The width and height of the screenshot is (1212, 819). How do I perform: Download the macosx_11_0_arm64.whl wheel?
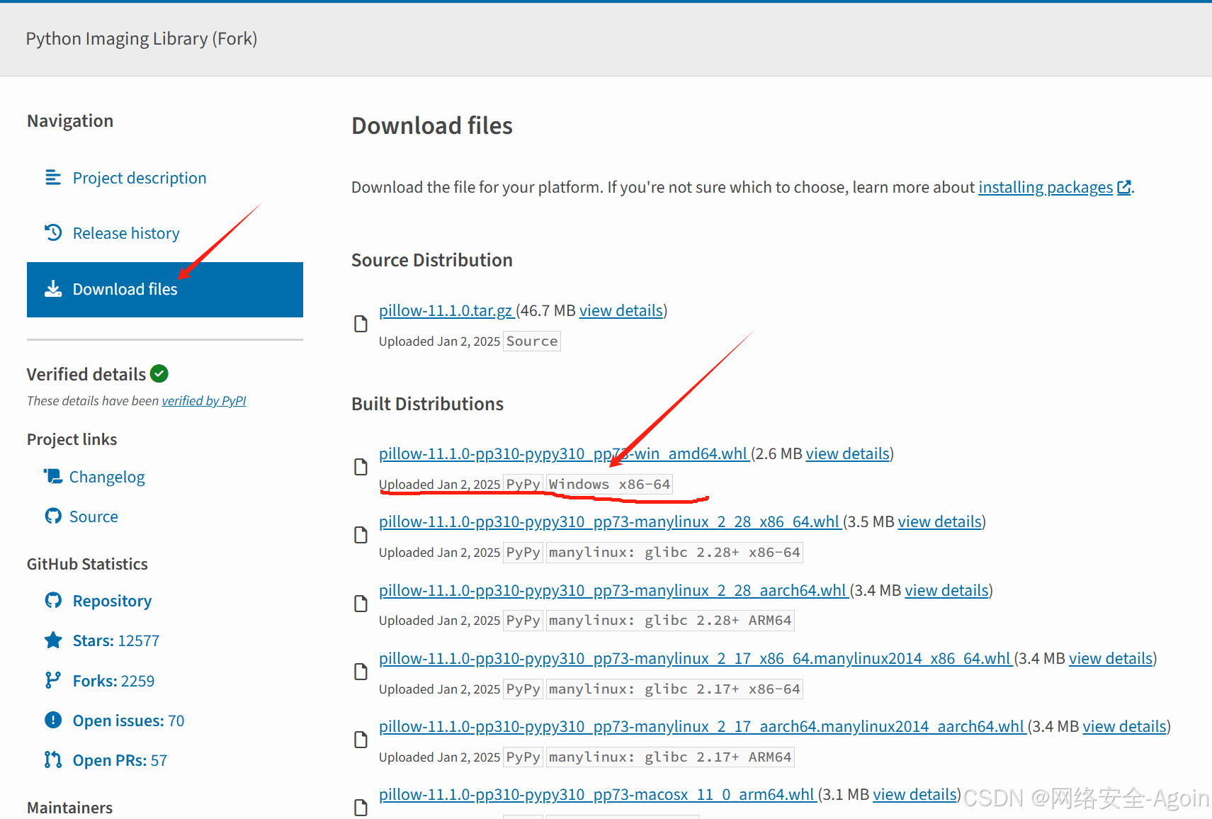click(597, 794)
